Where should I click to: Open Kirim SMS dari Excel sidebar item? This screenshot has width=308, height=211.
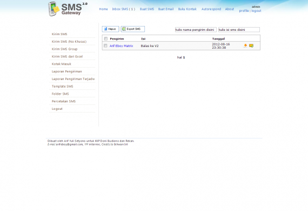point(67,56)
